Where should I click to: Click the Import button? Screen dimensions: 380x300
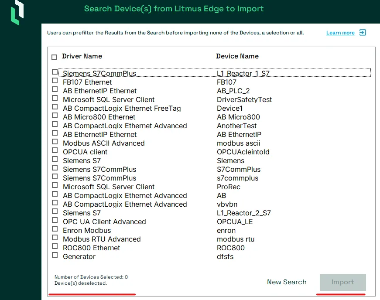[x=342, y=282]
